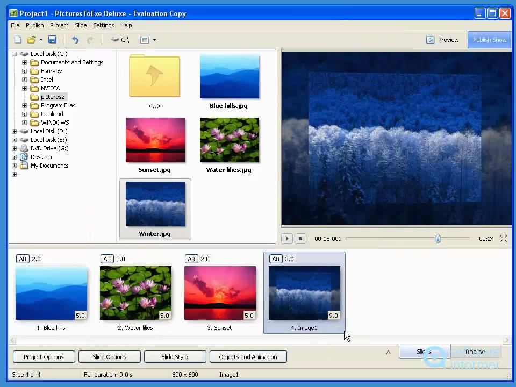The width and height of the screenshot is (516, 387).
Task: Expand the Documents and Settings folder
Action: click(x=24, y=62)
